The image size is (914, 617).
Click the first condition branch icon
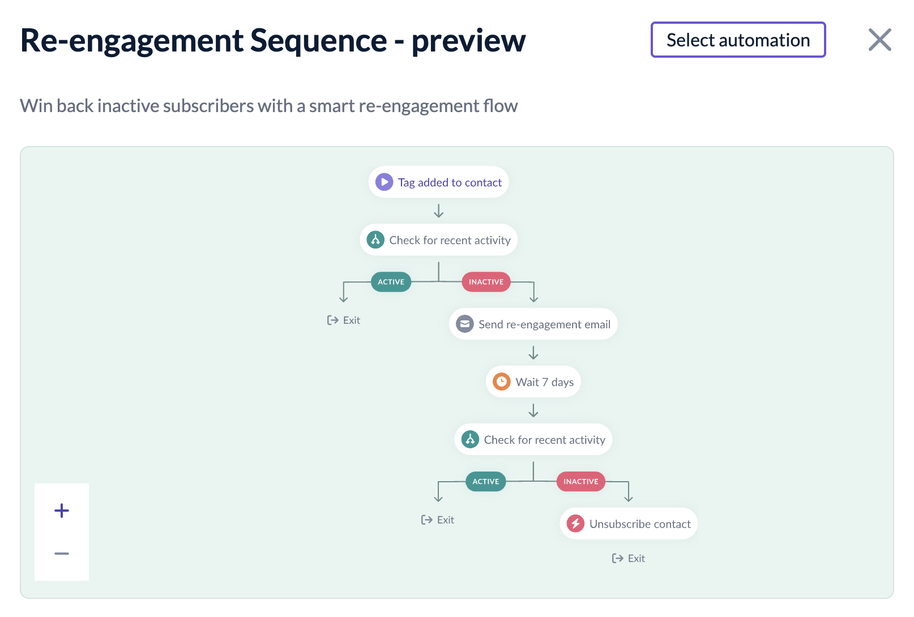click(x=375, y=240)
